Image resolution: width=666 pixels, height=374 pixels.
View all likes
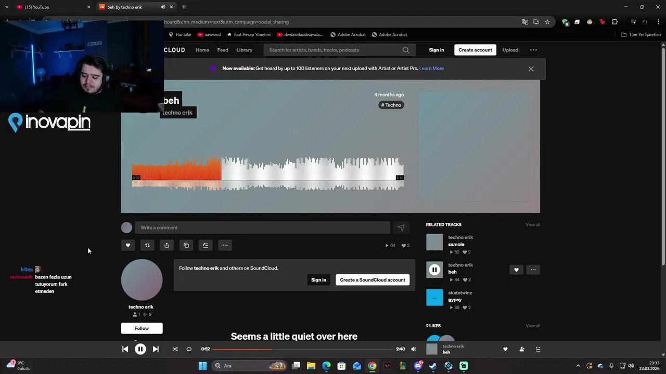(532, 326)
